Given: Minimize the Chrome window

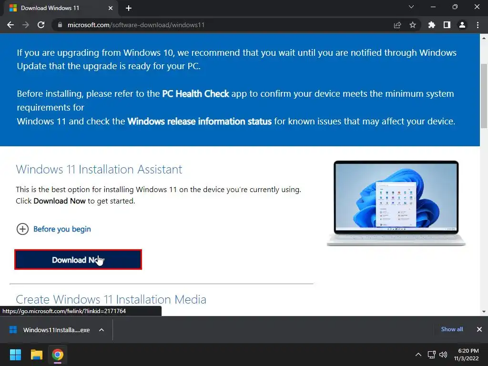Looking at the screenshot, I should point(433,7).
